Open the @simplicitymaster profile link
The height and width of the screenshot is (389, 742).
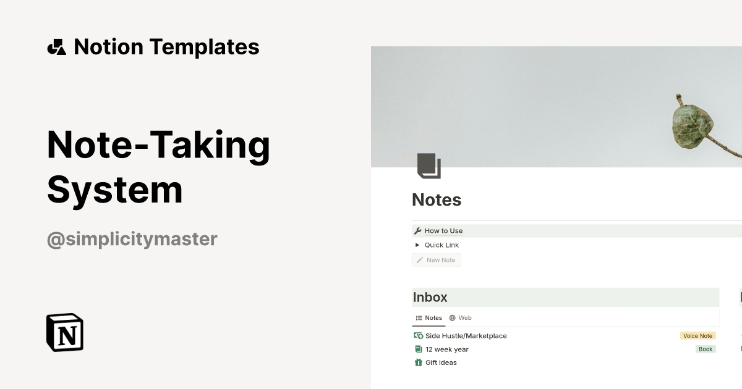132,239
